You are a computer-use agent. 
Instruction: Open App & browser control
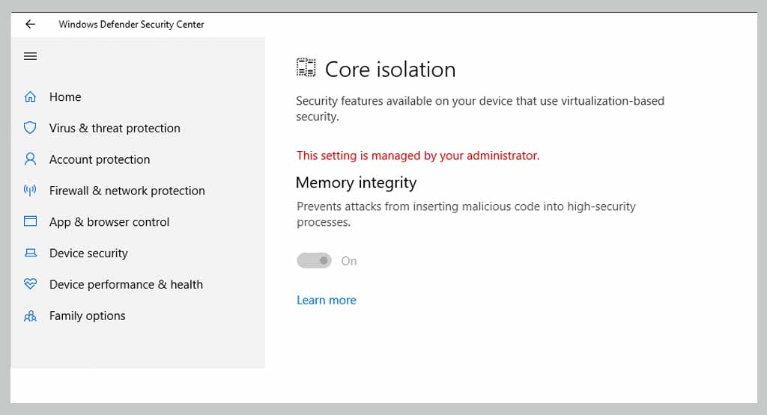[109, 222]
